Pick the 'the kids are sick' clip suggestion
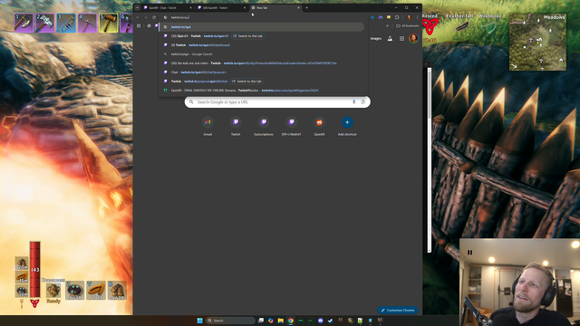 point(262,63)
